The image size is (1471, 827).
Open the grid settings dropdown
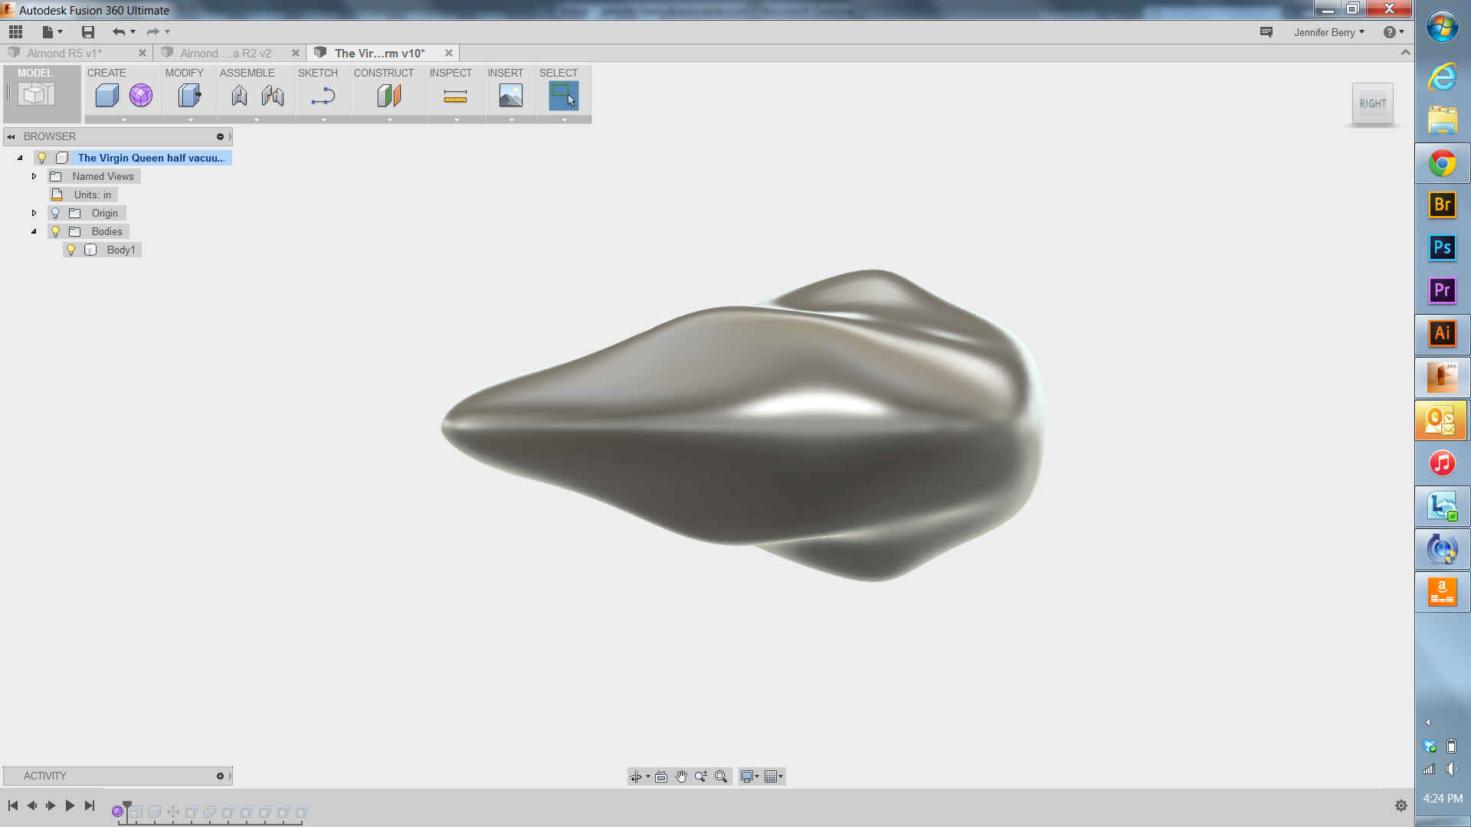[x=780, y=776]
